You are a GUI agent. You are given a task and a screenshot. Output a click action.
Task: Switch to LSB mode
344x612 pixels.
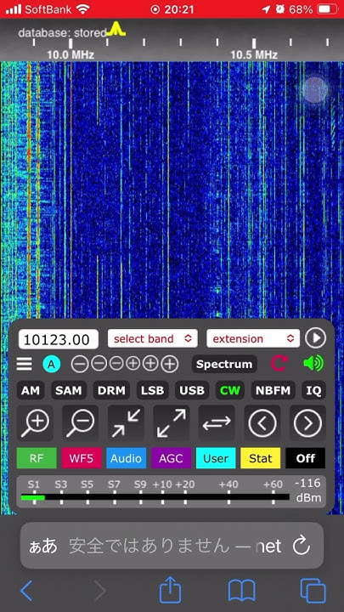[153, 390]
